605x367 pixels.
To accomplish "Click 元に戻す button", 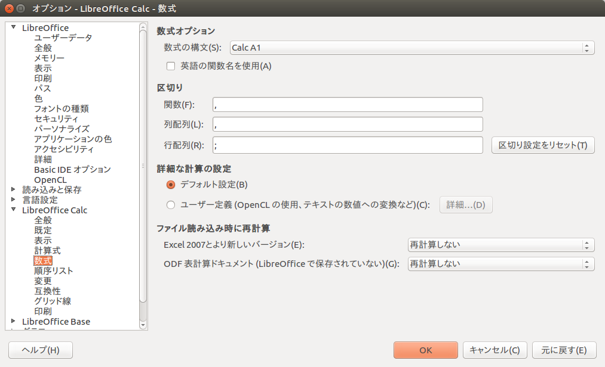I will (x=564, y=350).
